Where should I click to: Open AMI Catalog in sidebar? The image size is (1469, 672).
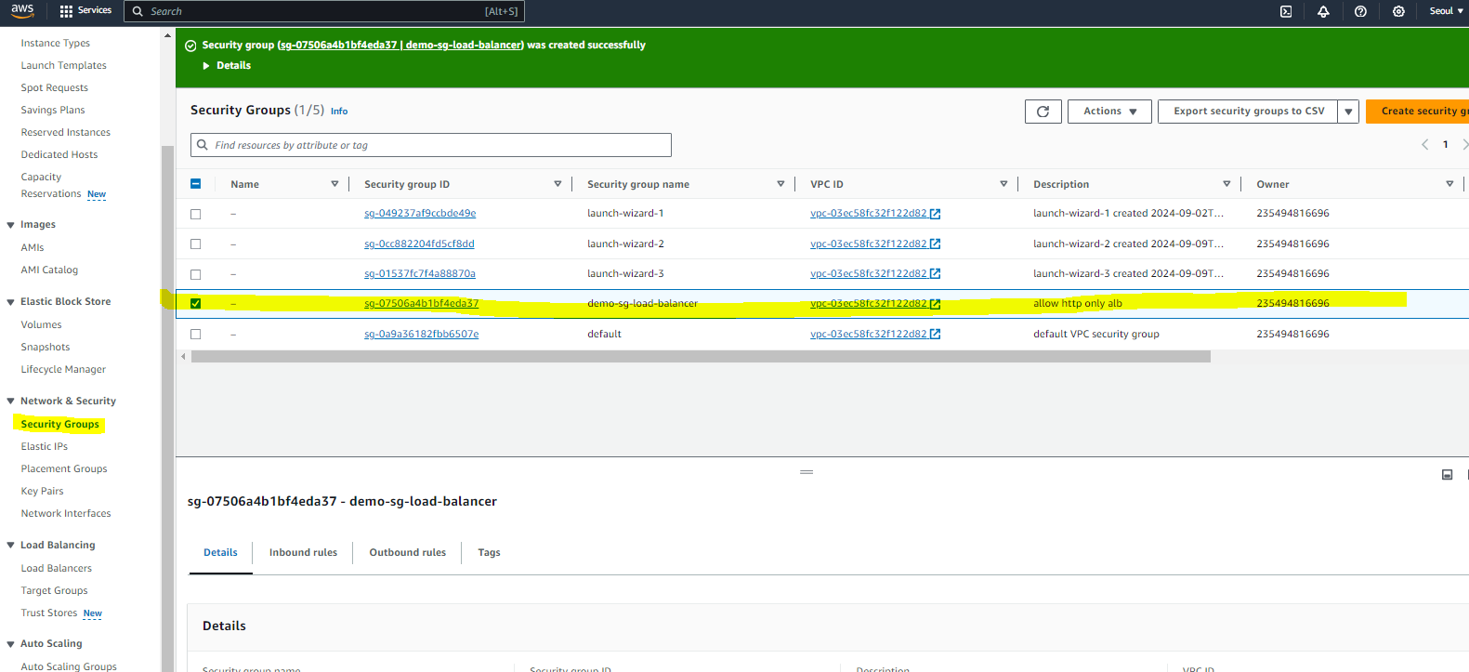pos(49,270)
